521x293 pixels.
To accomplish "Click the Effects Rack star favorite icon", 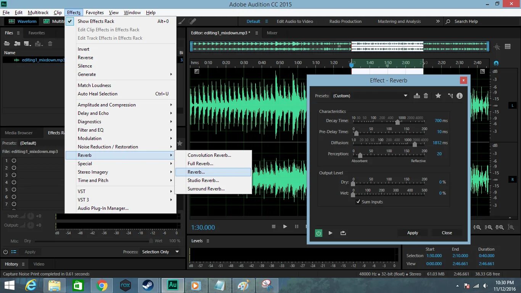I will tap(180, 143).
